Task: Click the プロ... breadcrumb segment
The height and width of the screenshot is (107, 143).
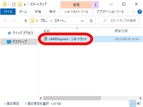Action: tap(44, 21)
